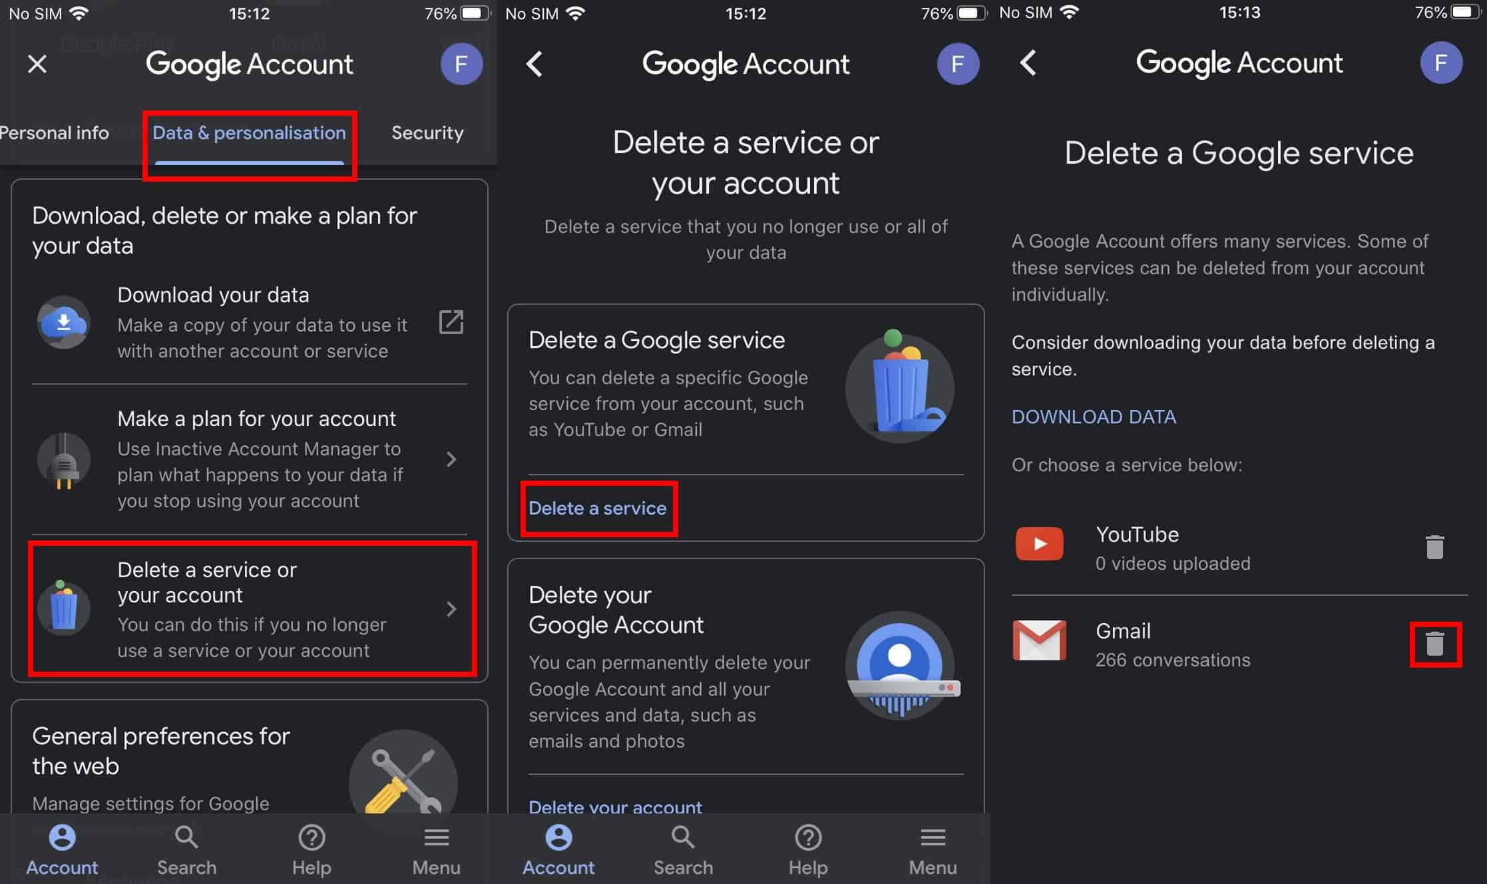1487x884 pixels.
Task: Click the Delete a service link
Action: pyautogui.click(x=597, y=509)
